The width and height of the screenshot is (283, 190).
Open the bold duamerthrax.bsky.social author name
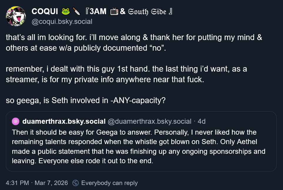(64, 121)
